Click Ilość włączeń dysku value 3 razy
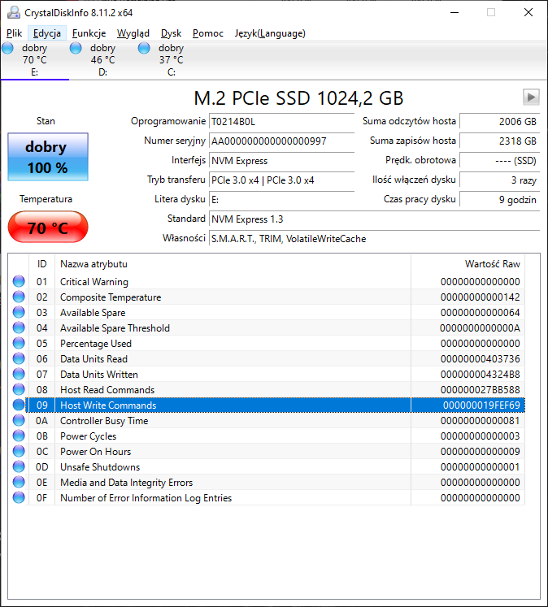 tap(499, 180)
